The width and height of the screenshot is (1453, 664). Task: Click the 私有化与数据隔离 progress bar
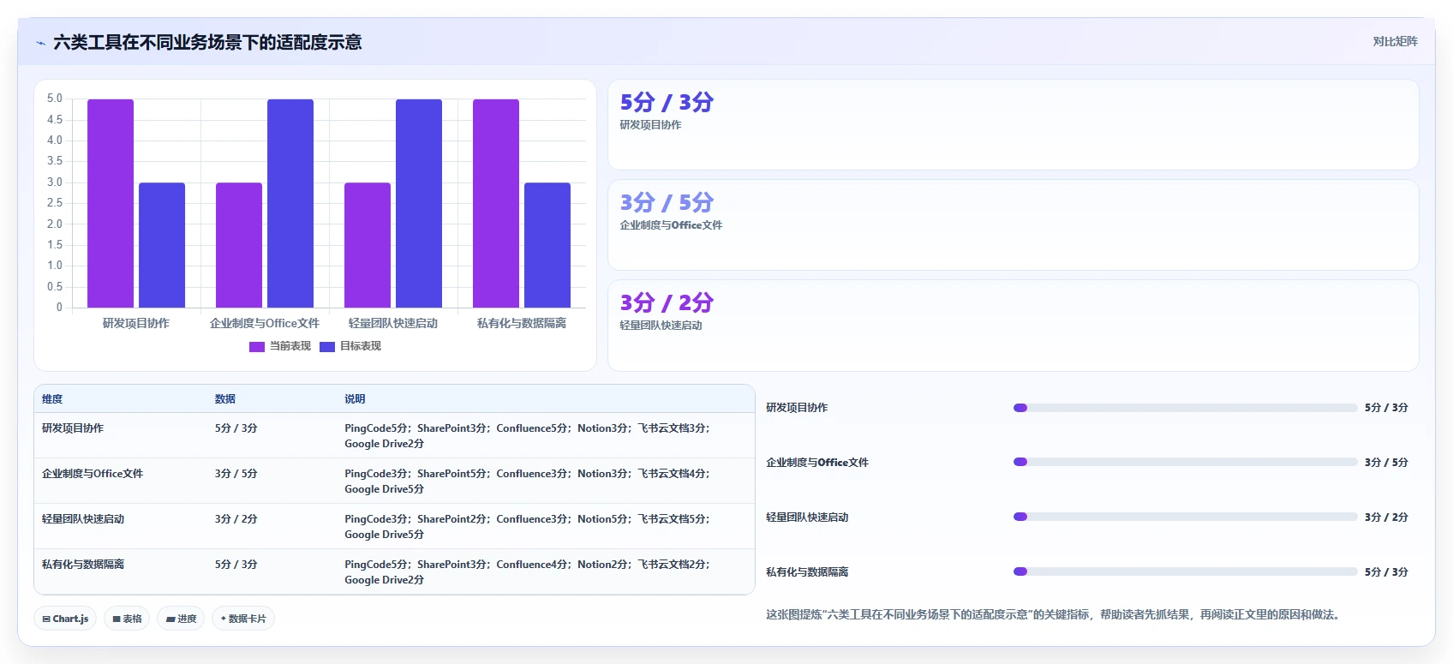[1186, 571]
